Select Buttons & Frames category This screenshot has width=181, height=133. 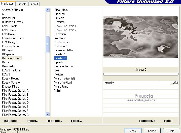tap(12, 22)
